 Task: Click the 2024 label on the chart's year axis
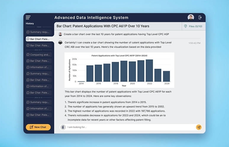167,84
